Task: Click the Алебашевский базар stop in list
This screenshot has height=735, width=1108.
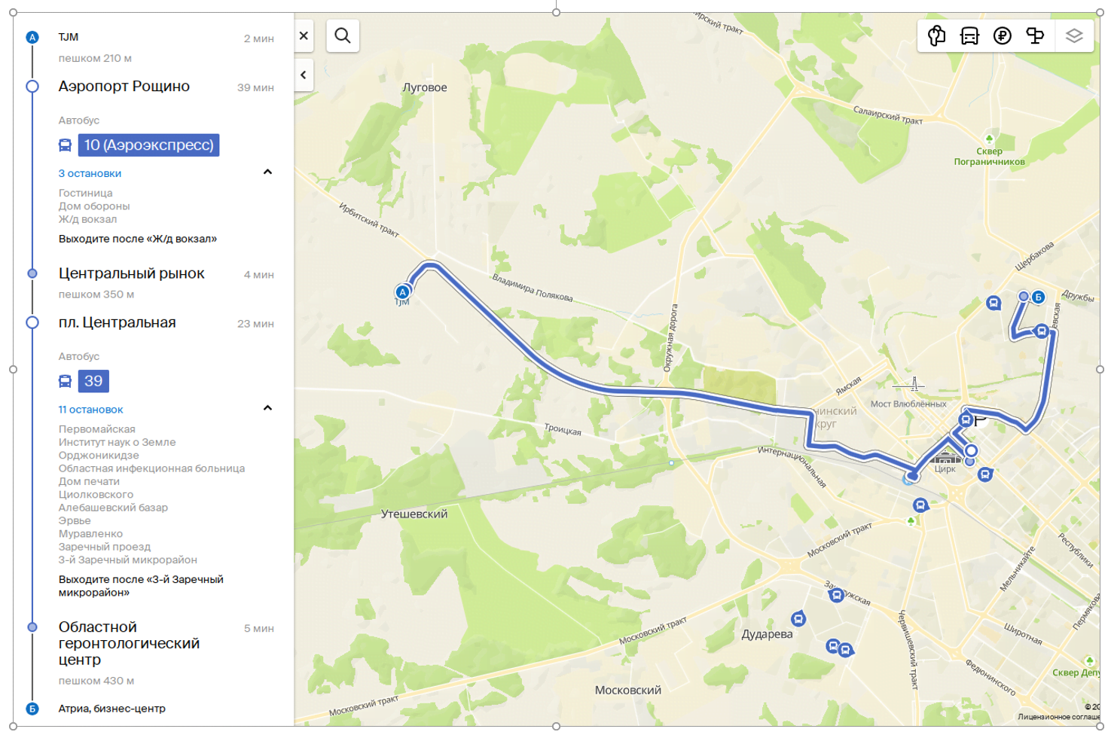Action: click(113, 508)
